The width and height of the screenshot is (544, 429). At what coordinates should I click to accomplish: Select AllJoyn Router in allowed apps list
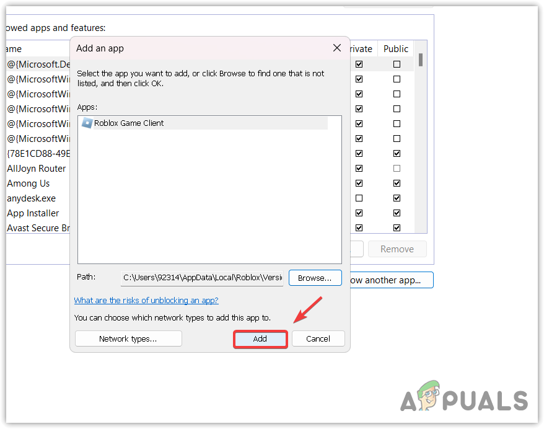click(36, 169)
